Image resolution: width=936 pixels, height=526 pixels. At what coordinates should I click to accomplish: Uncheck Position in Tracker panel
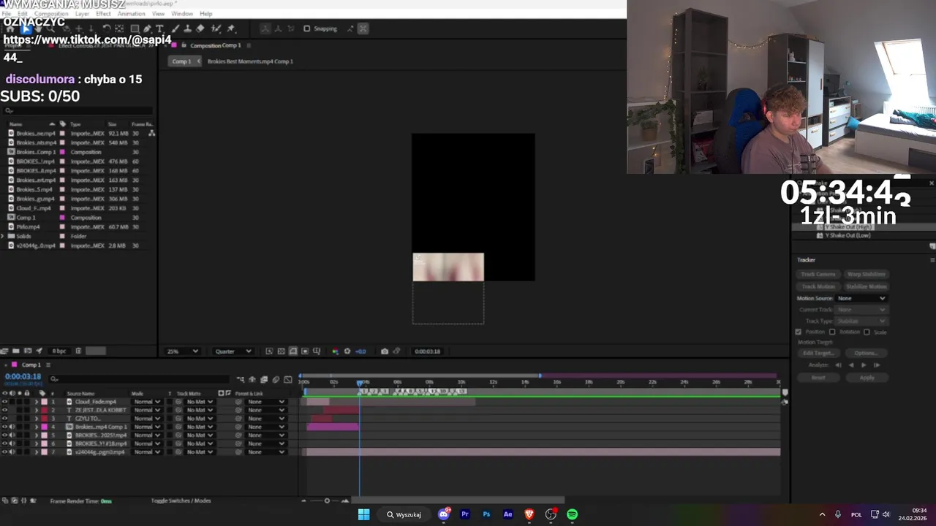[x=799, y=332]
